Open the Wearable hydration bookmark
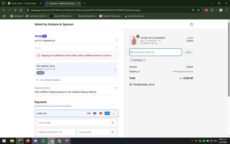 [86, 16]
